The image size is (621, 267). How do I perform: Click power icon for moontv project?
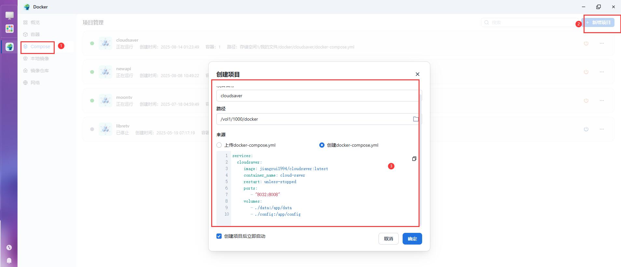point(586,100)
